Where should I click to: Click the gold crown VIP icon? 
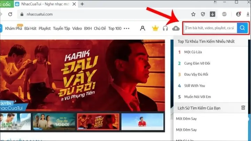coord(155,28)
